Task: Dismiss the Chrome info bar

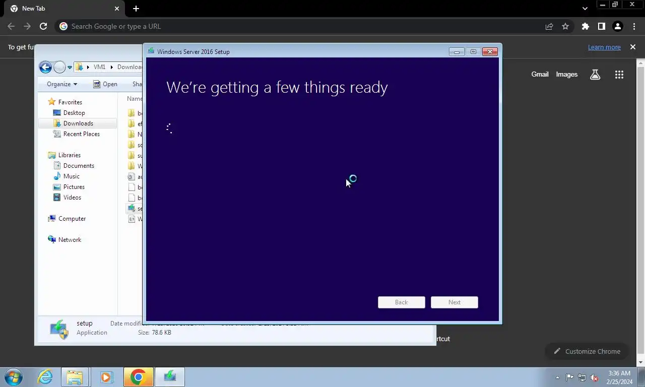Action: [x=633, y=47]
